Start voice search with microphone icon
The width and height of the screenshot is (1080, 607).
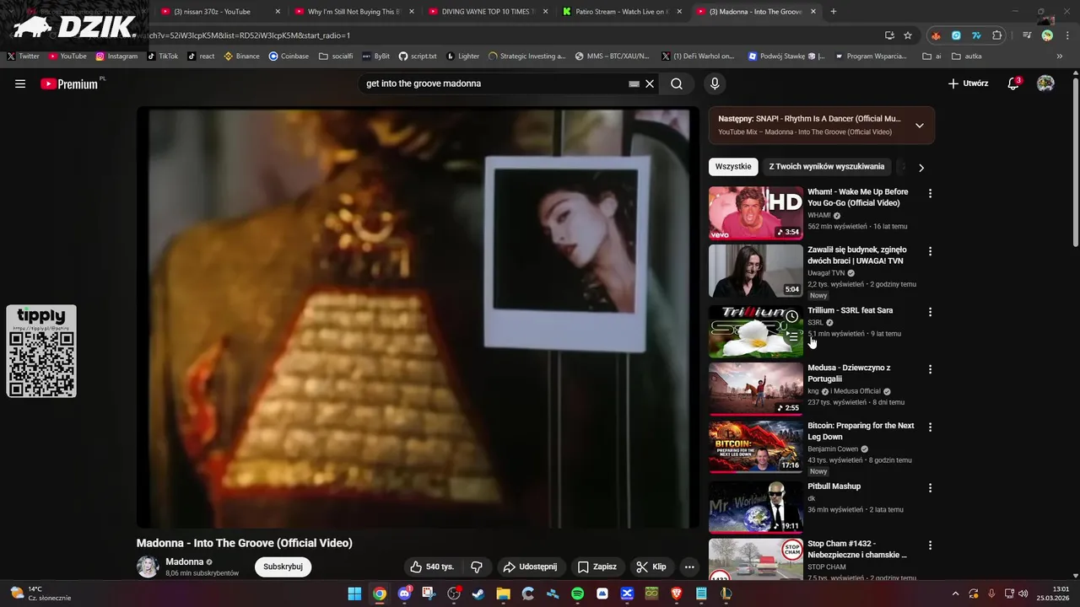pos(715,83)
